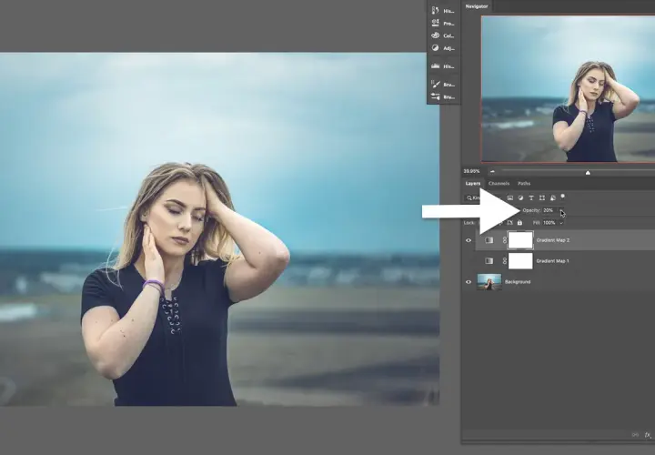Image resolution: width=655 pixels, height=455 pixels.
Task: Click the Lock All padlock icon
Action: point(519,223)
